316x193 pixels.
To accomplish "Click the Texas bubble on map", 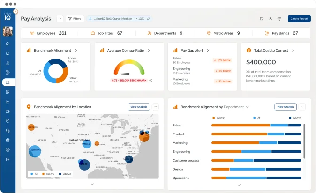I will [84, 165].
